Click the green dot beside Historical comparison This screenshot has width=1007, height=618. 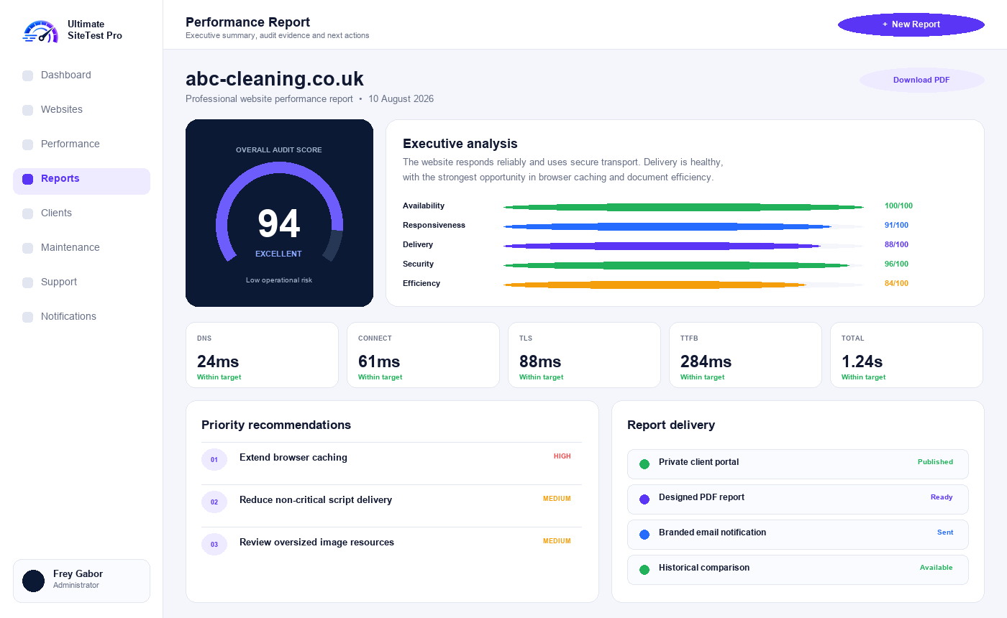point(644,570)
